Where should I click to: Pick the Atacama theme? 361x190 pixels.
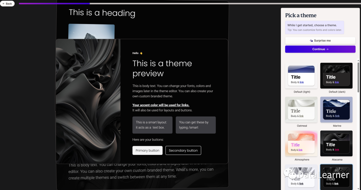coord(336,143)
